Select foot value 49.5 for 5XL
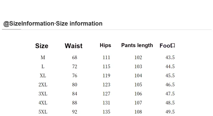The width and height of the screenshot is (213, 116). 170,112
